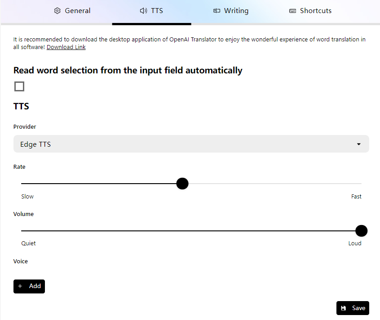380x320 pixels.
Task: Click the Volume slider handle
Action: click(x=361, y=231)
